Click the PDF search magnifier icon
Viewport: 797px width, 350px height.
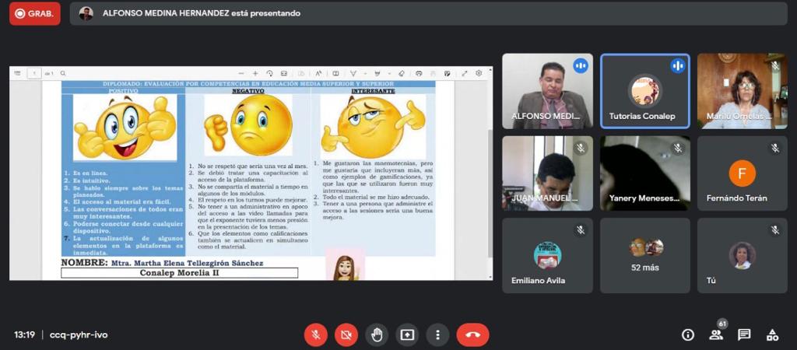coord(63,73)
